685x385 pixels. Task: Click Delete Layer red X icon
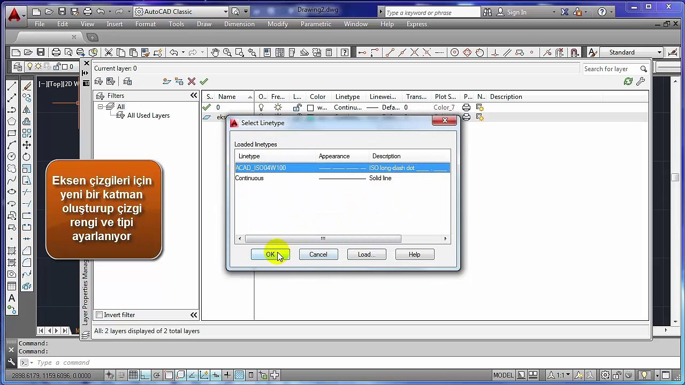click(x=192, y=81)
